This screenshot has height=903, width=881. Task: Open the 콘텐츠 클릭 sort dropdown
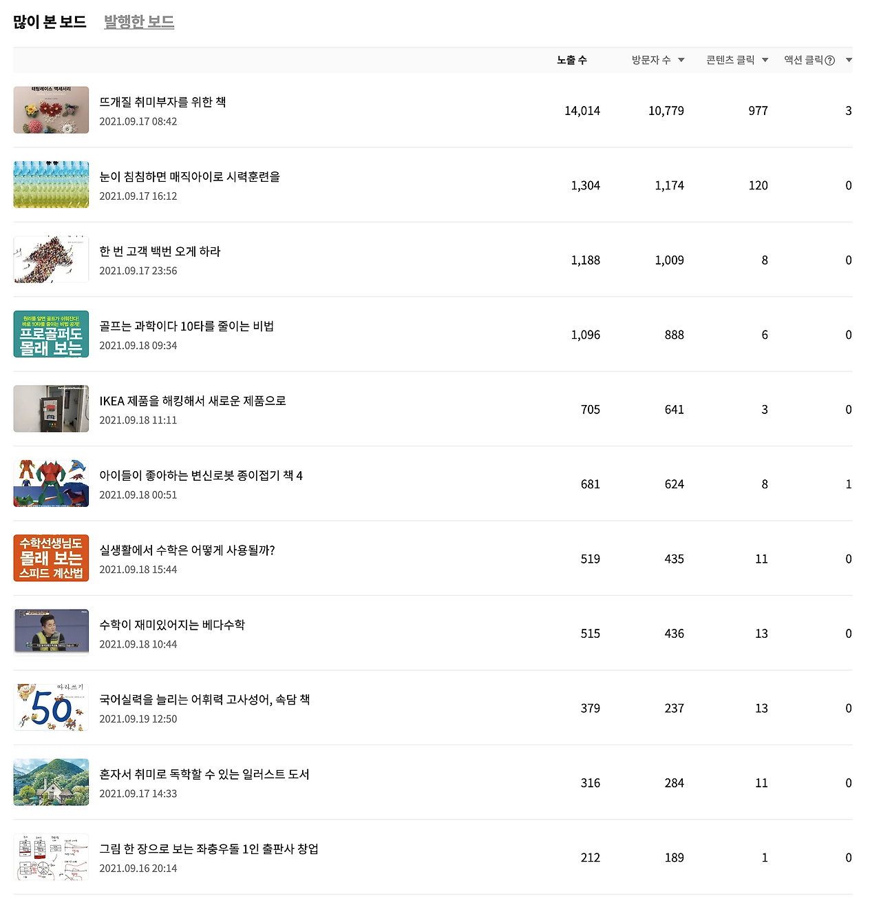tap(765, 60)
